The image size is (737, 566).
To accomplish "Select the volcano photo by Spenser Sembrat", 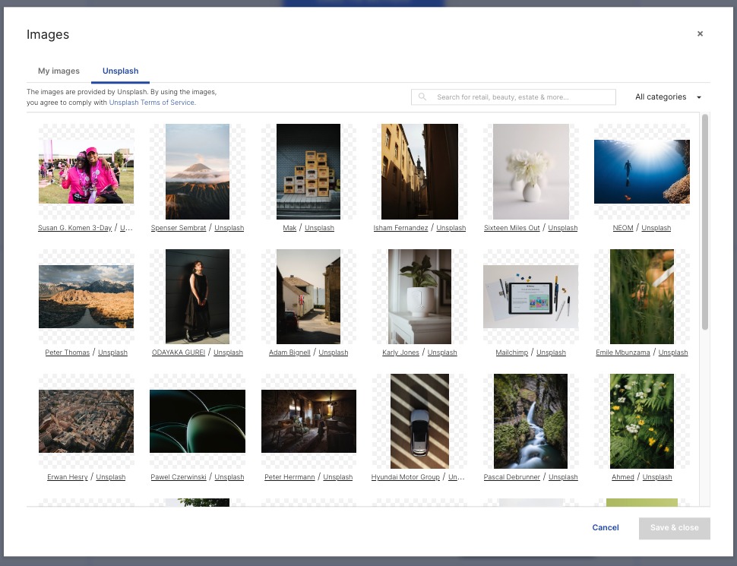I will pos(197,171).
